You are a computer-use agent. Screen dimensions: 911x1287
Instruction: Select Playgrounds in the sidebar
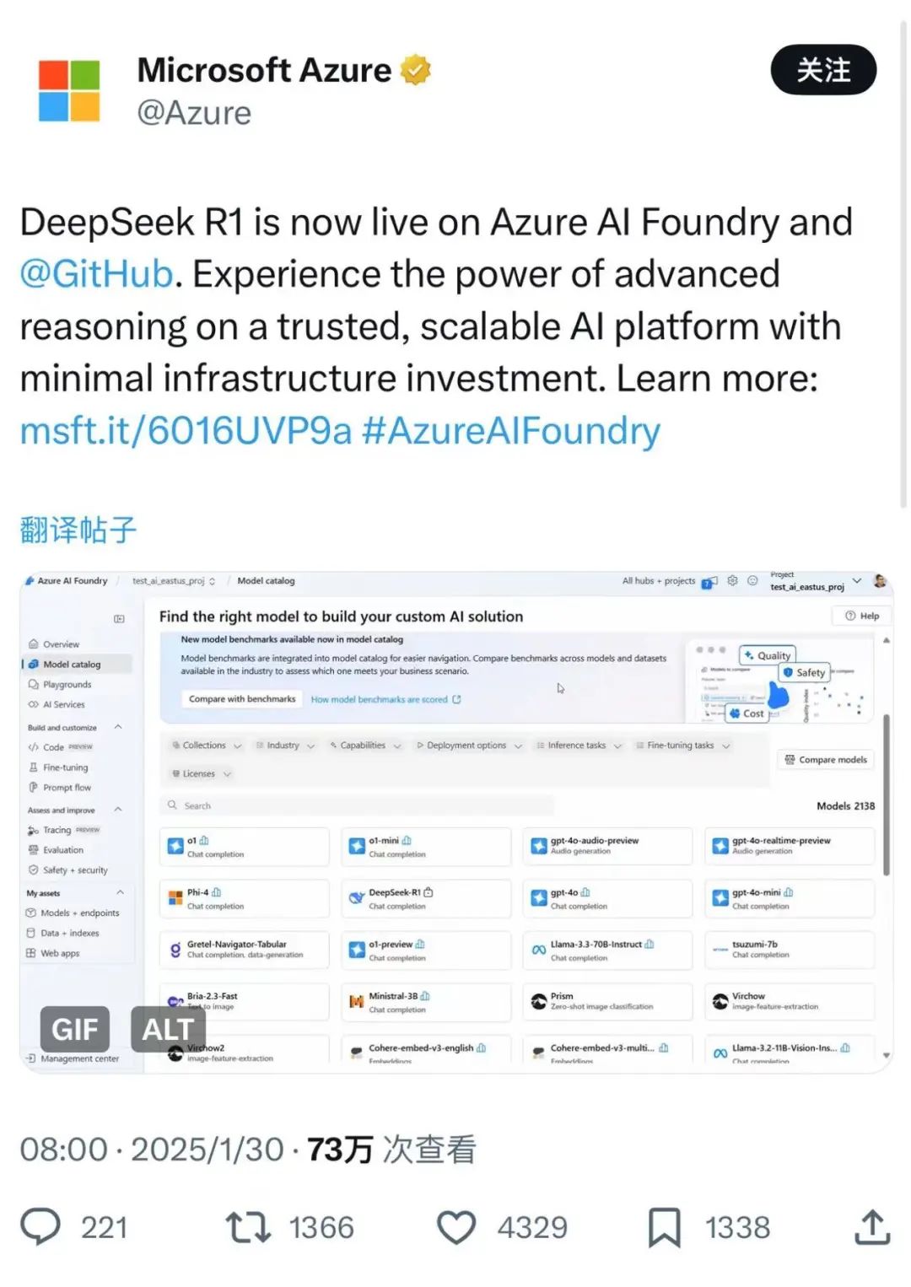click(x=66, y=684)
